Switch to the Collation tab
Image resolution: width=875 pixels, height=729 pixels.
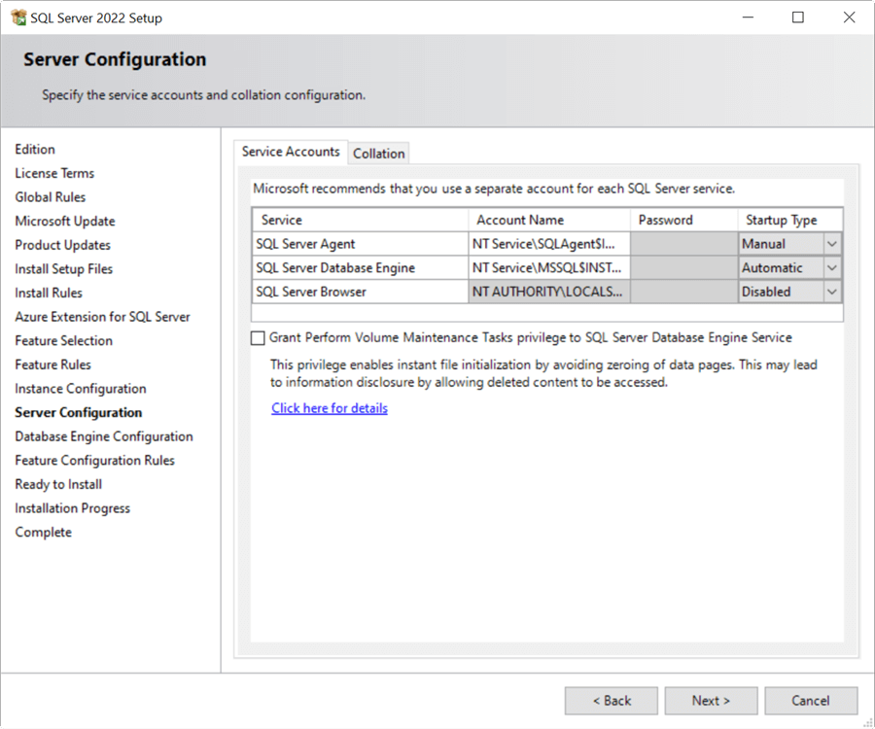378,153
